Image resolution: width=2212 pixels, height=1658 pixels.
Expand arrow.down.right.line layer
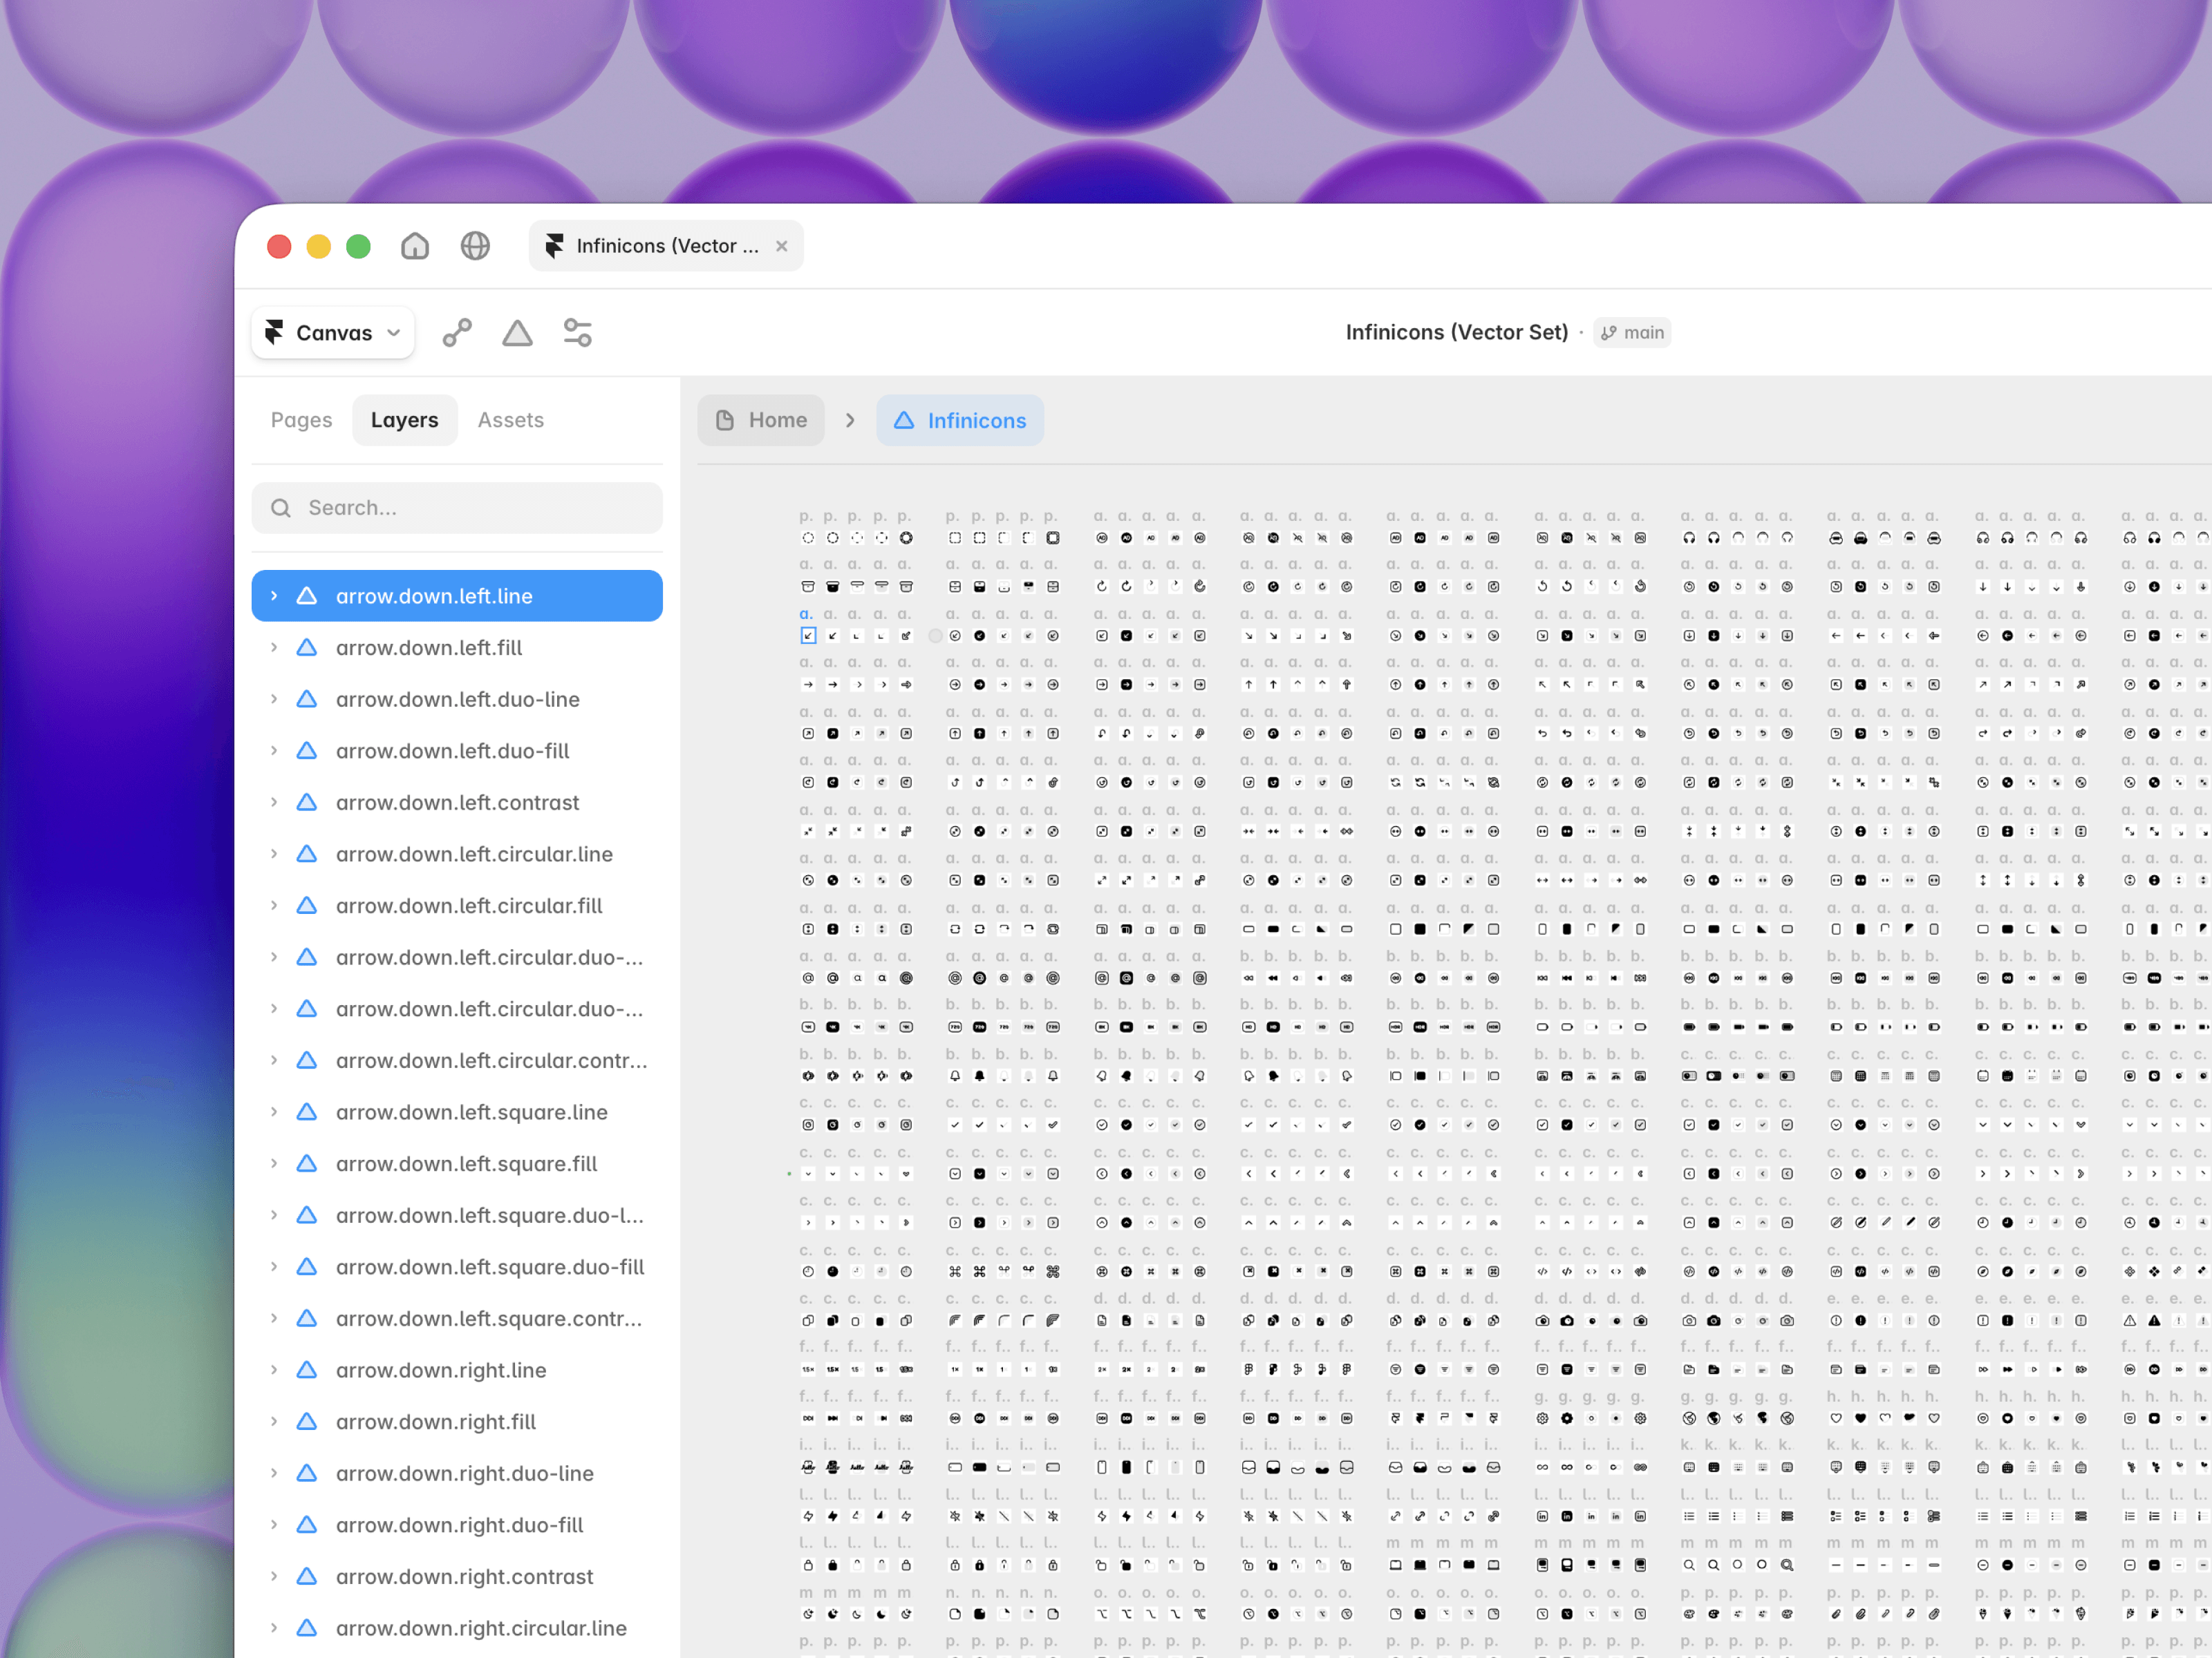(274, 1370)
